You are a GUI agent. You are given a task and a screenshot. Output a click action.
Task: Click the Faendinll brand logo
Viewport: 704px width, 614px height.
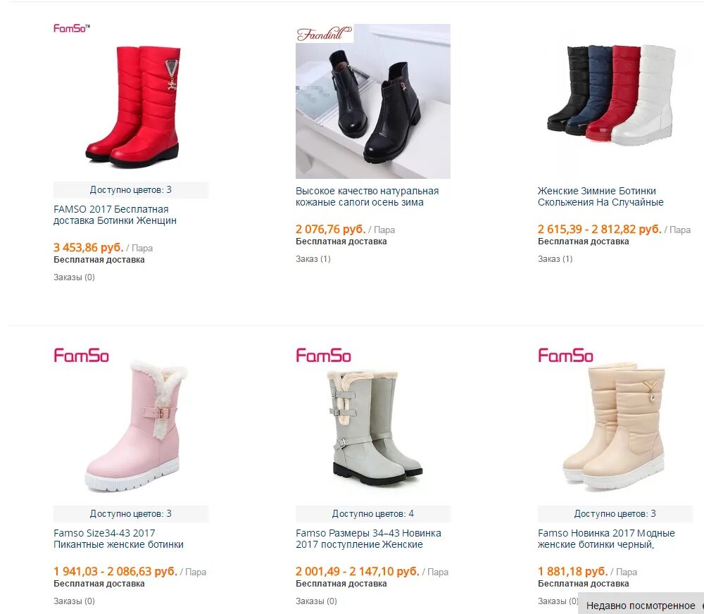(325, 34)
